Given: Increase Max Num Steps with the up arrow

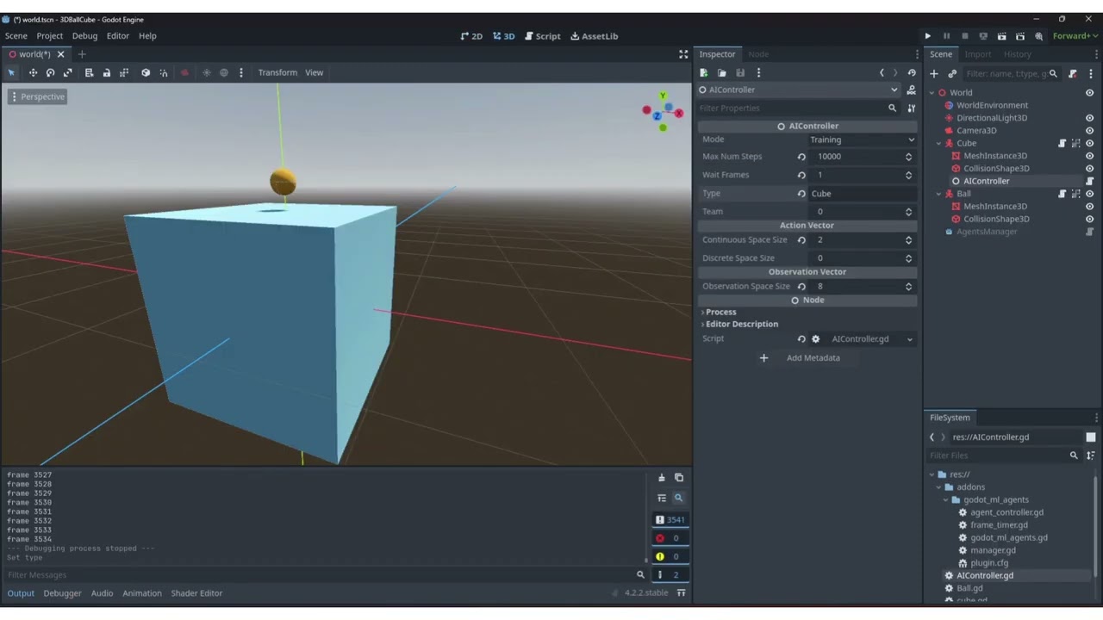Looking at the screenshot, I should point(908,152).
